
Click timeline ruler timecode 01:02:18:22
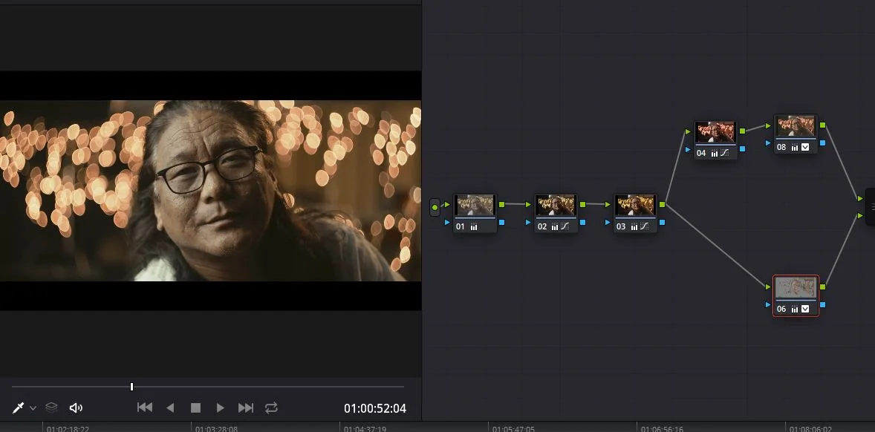point(68,429)
